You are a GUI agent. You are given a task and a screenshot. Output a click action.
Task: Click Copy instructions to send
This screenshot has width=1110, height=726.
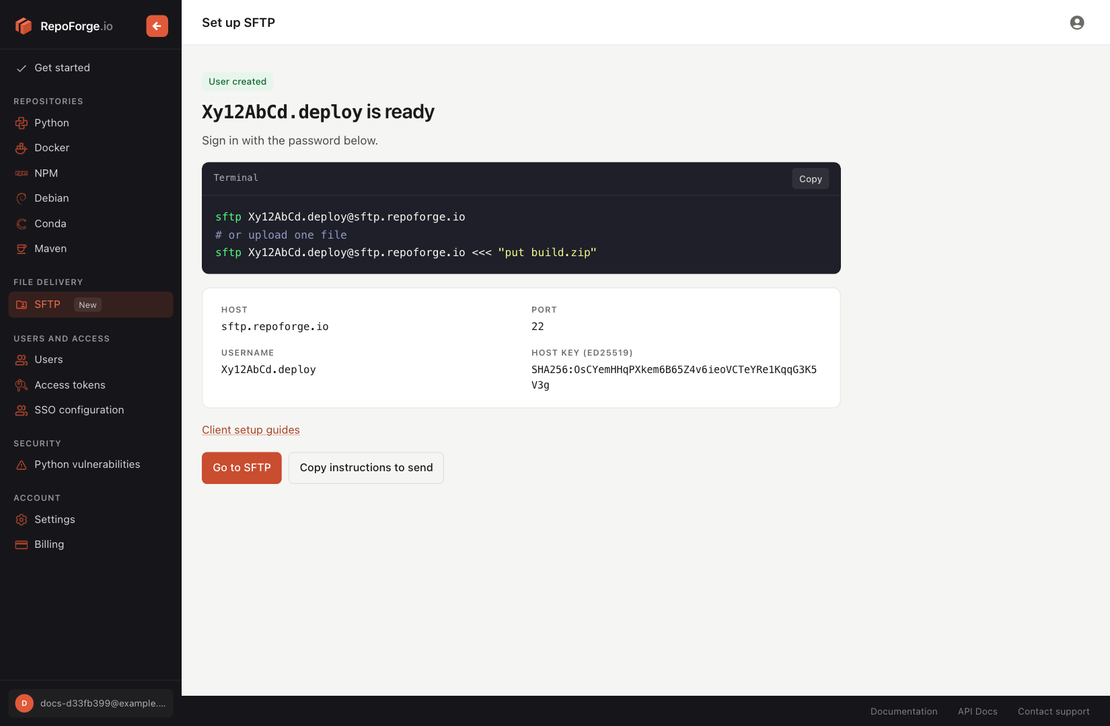(366, 468)
